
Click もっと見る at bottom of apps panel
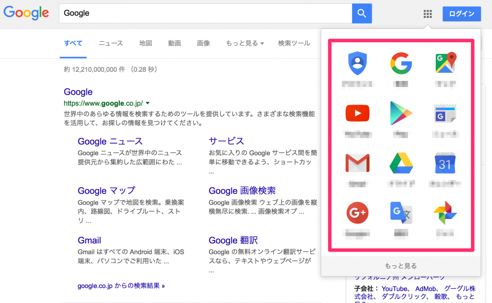(401, 266)
